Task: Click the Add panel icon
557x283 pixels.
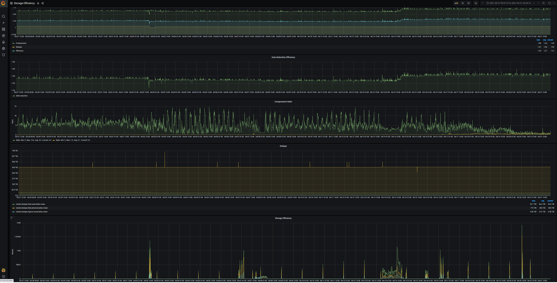Action: [456, 3]
